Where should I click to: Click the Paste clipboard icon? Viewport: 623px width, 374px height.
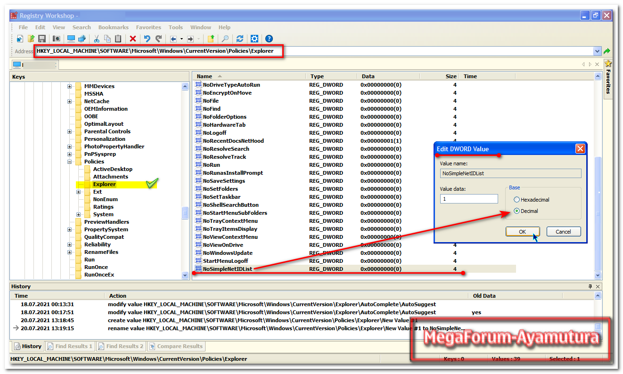pos(118,39)
